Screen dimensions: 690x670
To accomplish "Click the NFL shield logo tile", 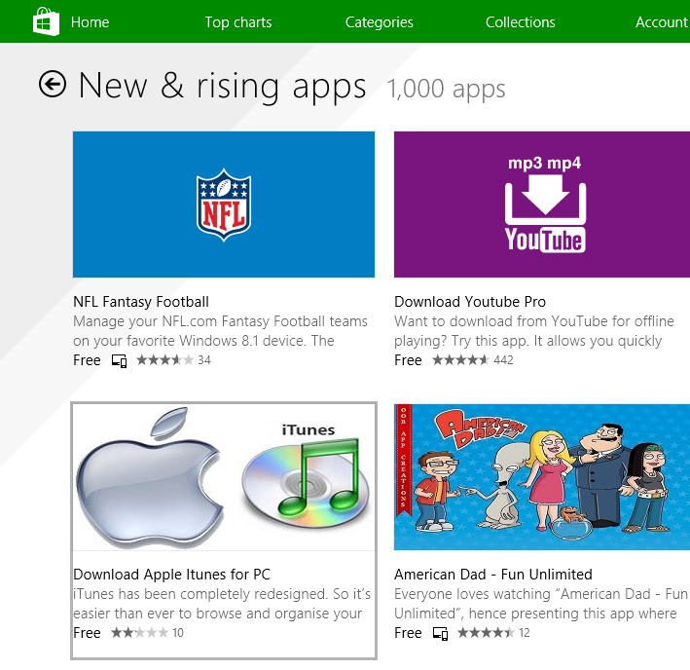I will click(x=224, y=205).
